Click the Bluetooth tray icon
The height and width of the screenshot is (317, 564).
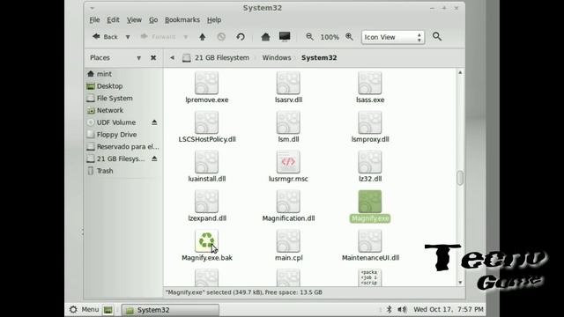389,309
